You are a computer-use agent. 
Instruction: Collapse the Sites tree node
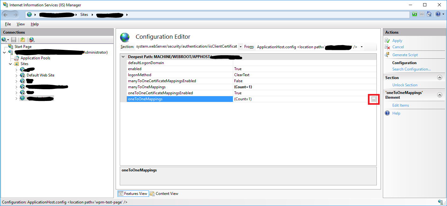coord(10,64)
